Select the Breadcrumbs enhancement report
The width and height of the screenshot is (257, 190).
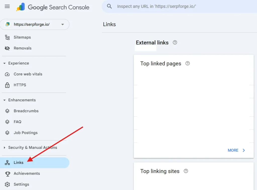click(26, 111)
